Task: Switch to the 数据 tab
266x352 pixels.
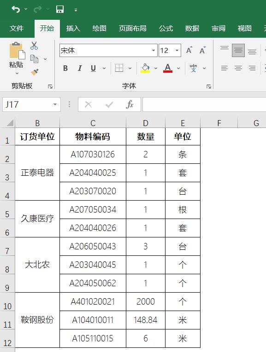Action: 192,28
